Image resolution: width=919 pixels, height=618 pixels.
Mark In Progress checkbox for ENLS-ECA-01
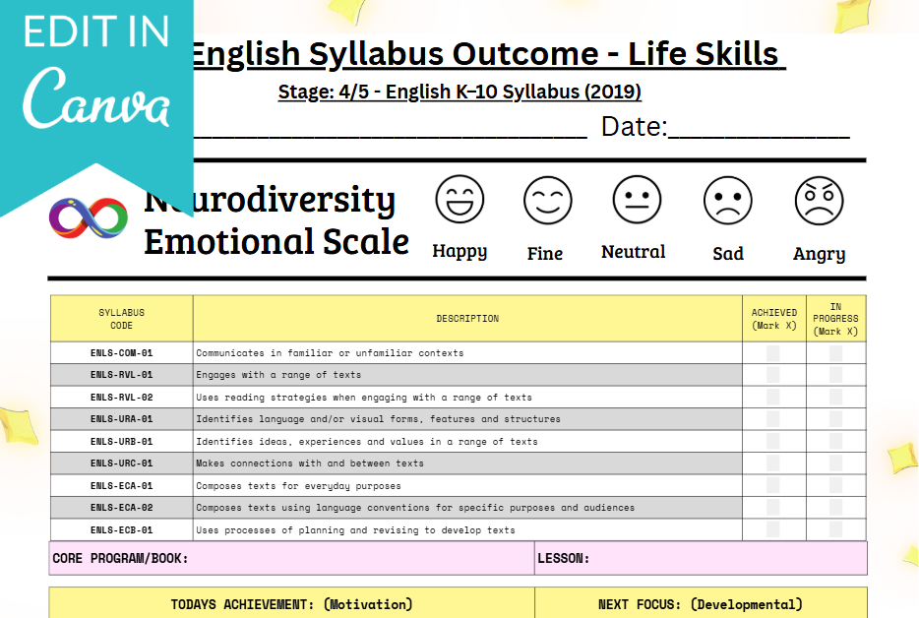pyautogui.click(x=835, y=485)
